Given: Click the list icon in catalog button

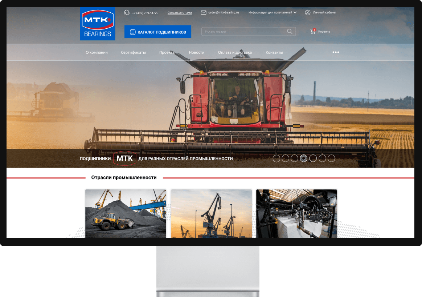Looking at the screenshot, I should [x=132, y=32].
